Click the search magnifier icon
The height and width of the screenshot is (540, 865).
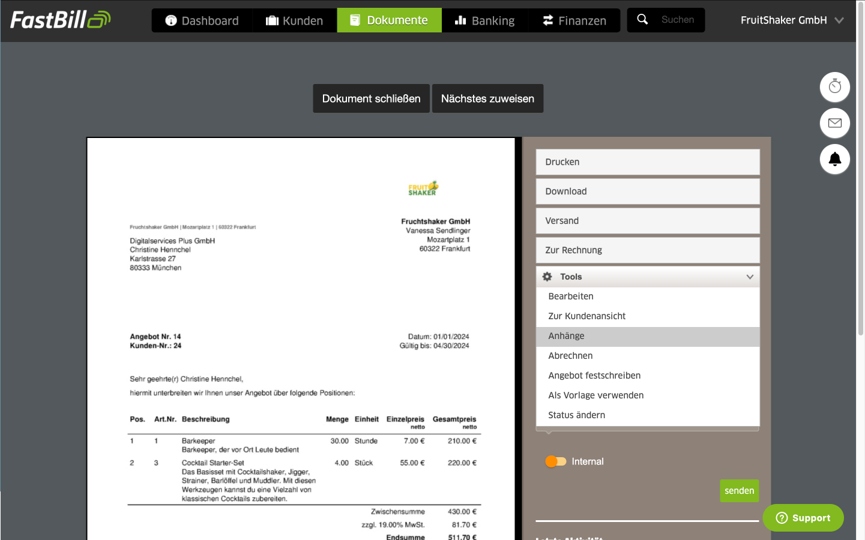point(642,19)
